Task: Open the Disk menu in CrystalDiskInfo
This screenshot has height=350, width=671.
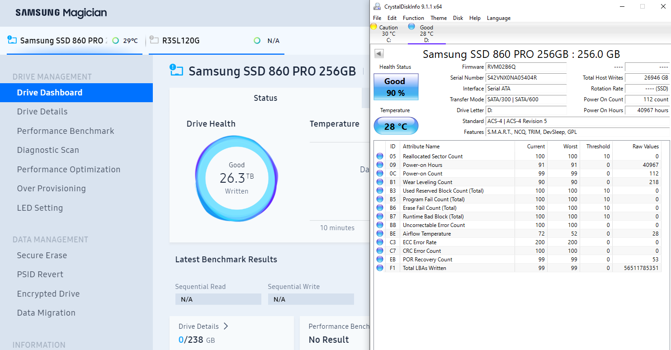Action: tap(458, 18)
